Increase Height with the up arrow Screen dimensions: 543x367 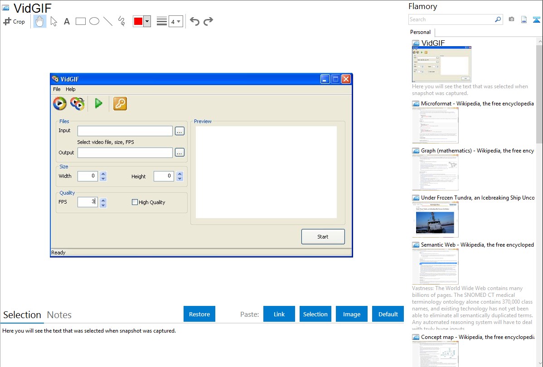tap(179, 174)
